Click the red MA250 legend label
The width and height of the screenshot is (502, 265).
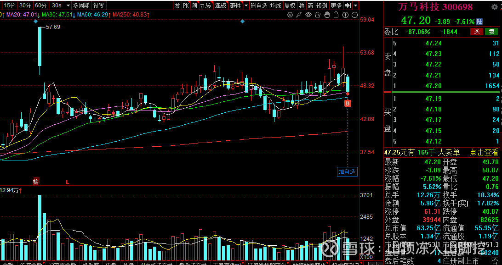131,15
